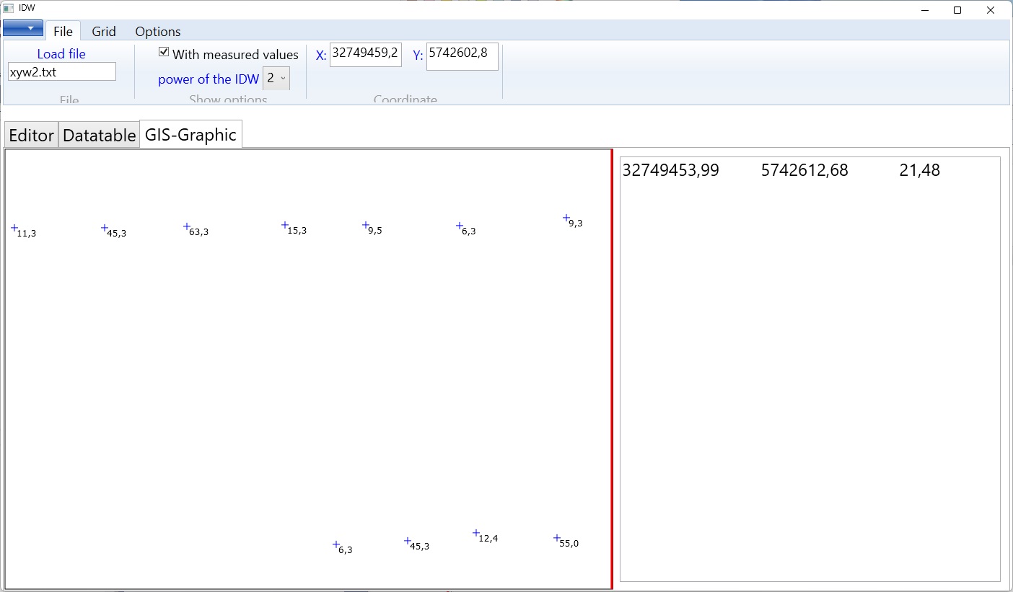Click the point marker labeled 12,4
This screenshot has width=1013, height=592.
tap(476, 533)
